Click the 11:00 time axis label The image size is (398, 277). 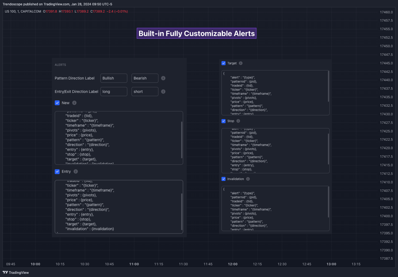point(134,264)
